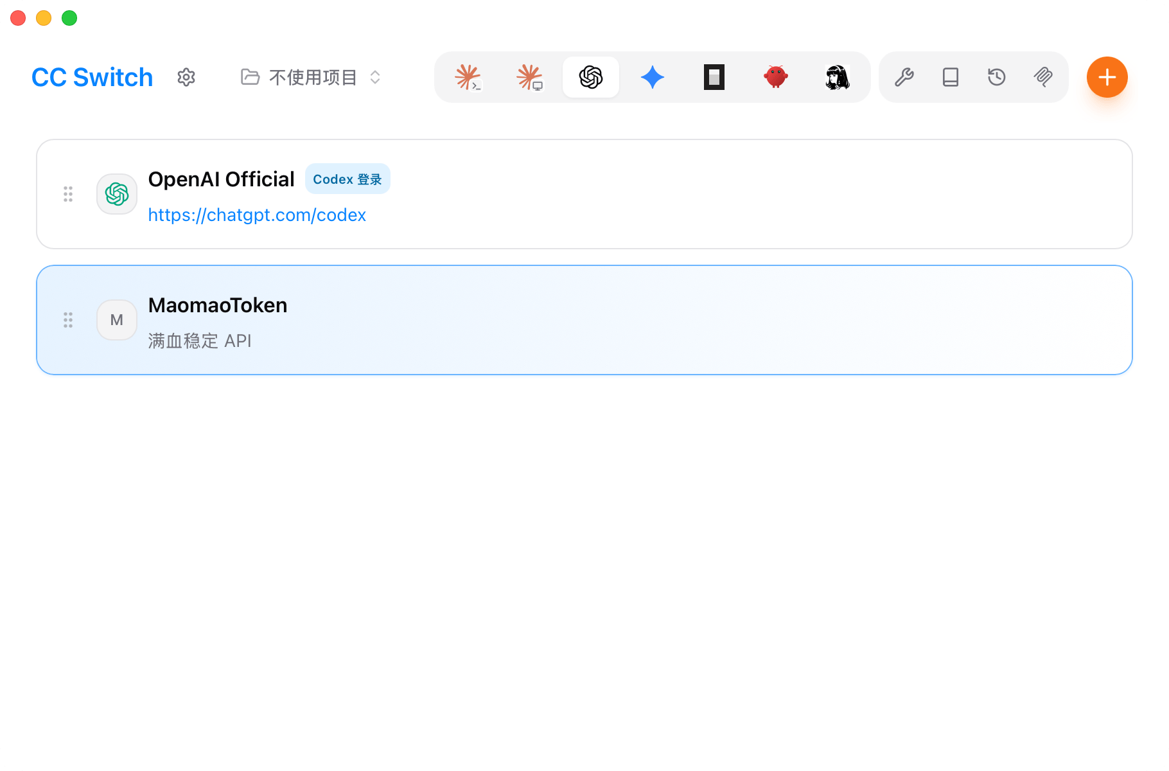
Task: Open the https://chatgpt.com/codex link
Action: click(x=257, y=215)
